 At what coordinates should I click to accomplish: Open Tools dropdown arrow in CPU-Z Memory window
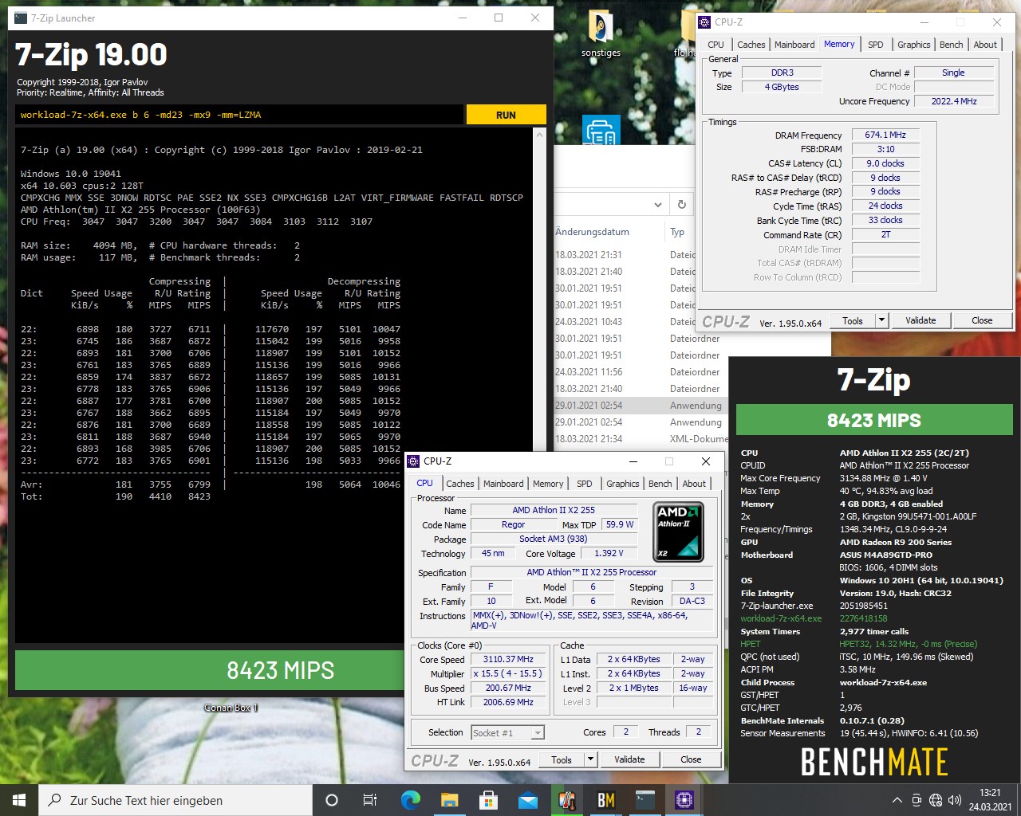coord(881,320)
